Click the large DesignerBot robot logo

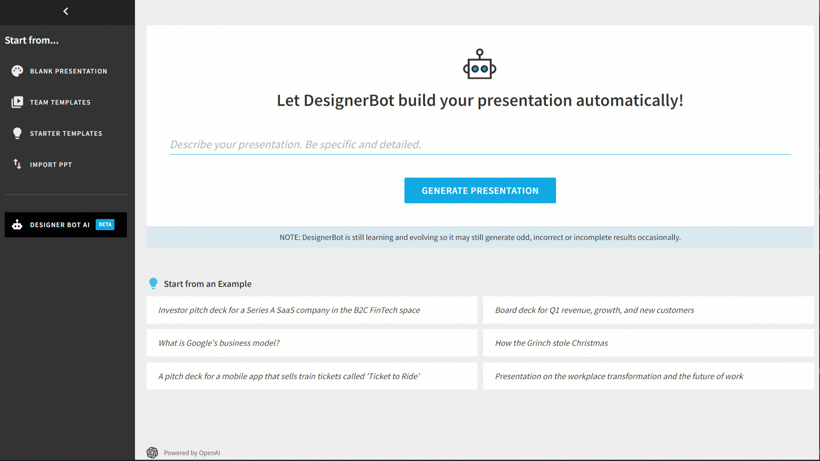(x=480, y=64)
